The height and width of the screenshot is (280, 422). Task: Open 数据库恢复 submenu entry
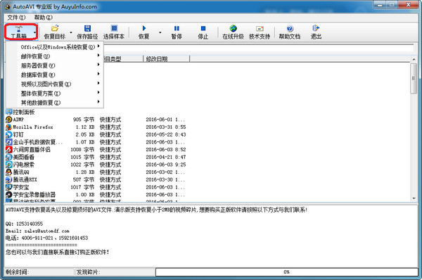click(55, 75)
